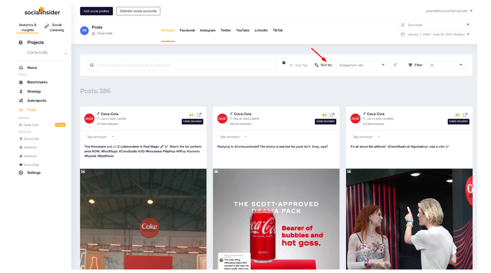The image size is (491, 273).
Task: Switch to the Twitter tab
Action: (226, 30)
